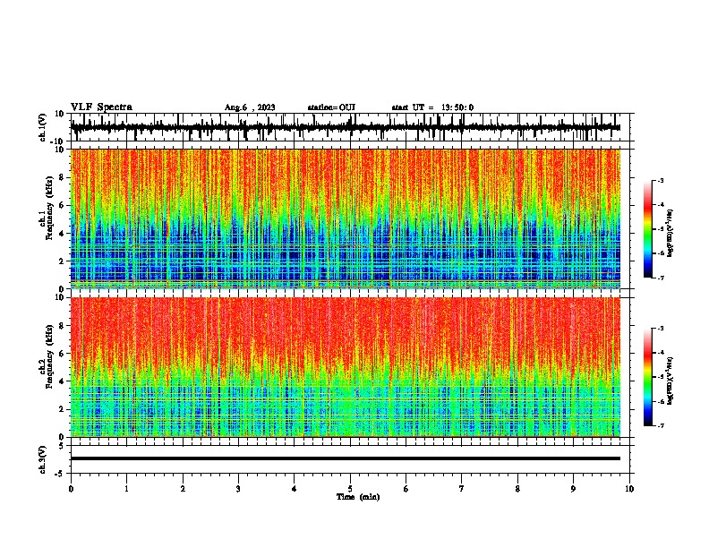Click inside the ch.2 frequency spectrogram
The width and height of the screenshot is (709, 548).
[x=346, y=367]
